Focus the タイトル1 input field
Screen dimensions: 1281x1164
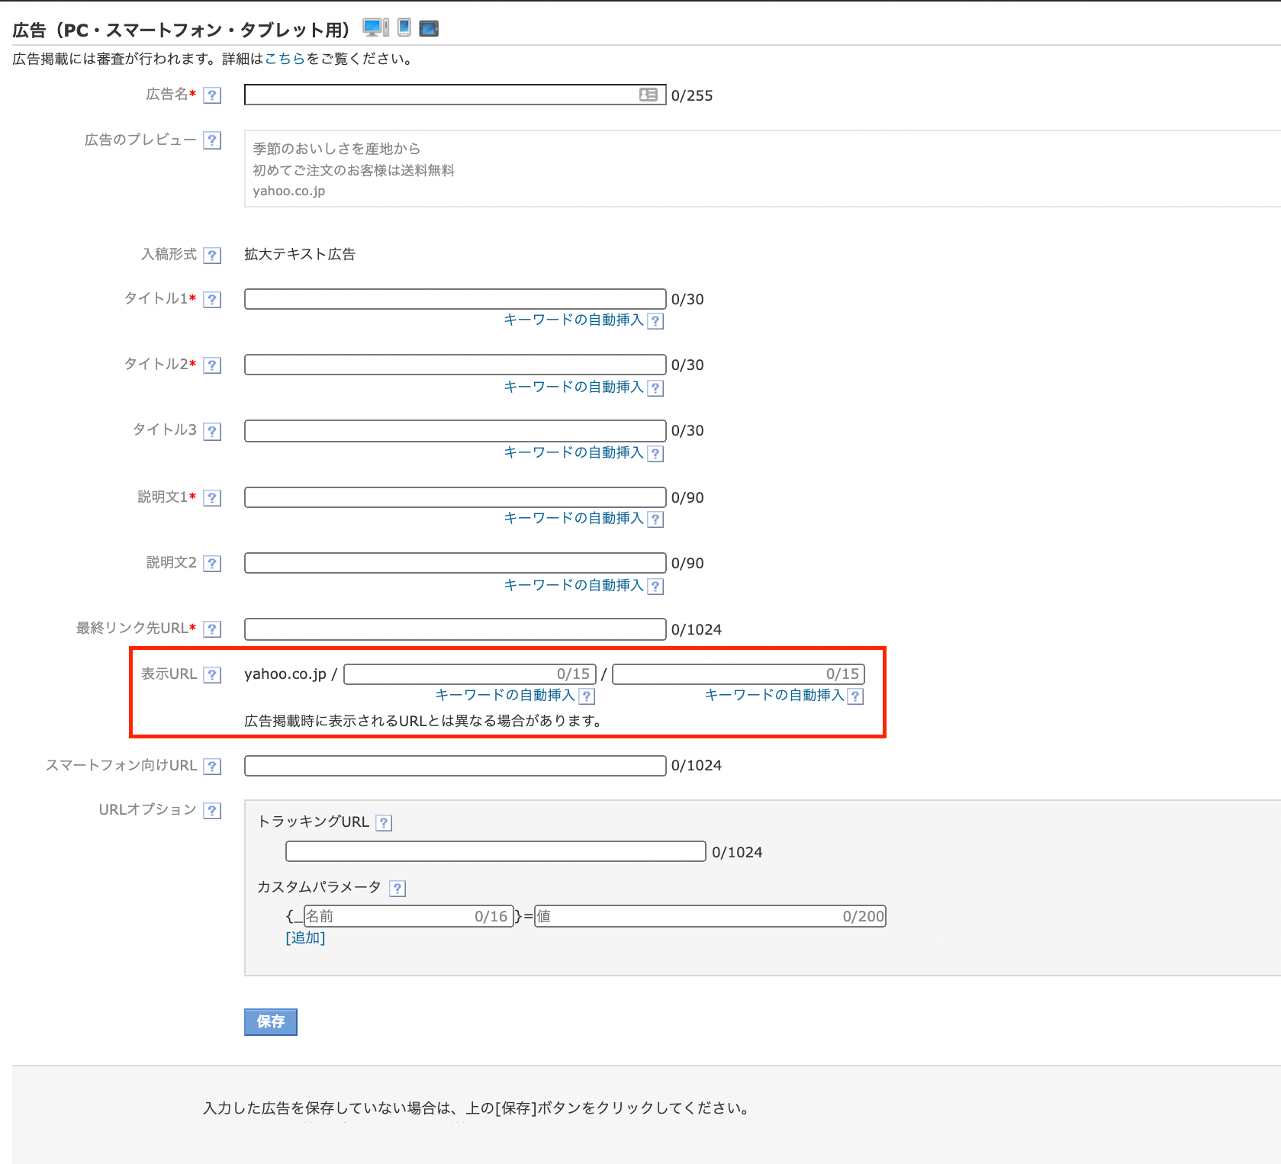pyautogui.click(x=455, y=299)
